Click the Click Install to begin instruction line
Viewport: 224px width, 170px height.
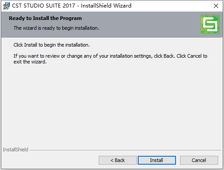tap(52, 45)
